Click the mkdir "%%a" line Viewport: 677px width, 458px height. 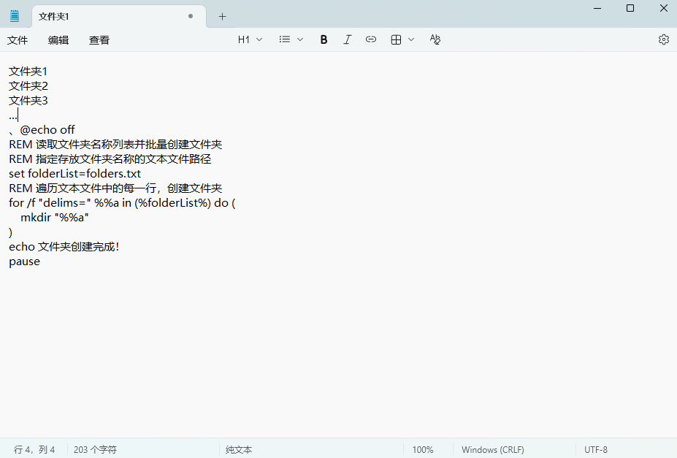[x=54, y=218]
